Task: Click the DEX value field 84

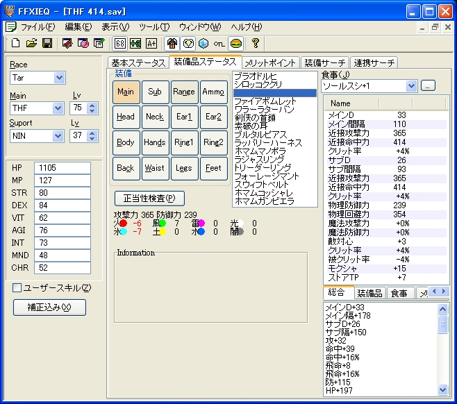Action: 63,205
